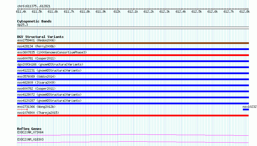Click the 611.5k ruler tick label
Viewport: 257px width, 146px height.
point(37,11)
